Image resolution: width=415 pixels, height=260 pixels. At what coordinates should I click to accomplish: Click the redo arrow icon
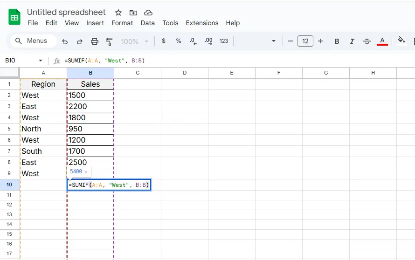pyautogui.click(x=80, y=41)
